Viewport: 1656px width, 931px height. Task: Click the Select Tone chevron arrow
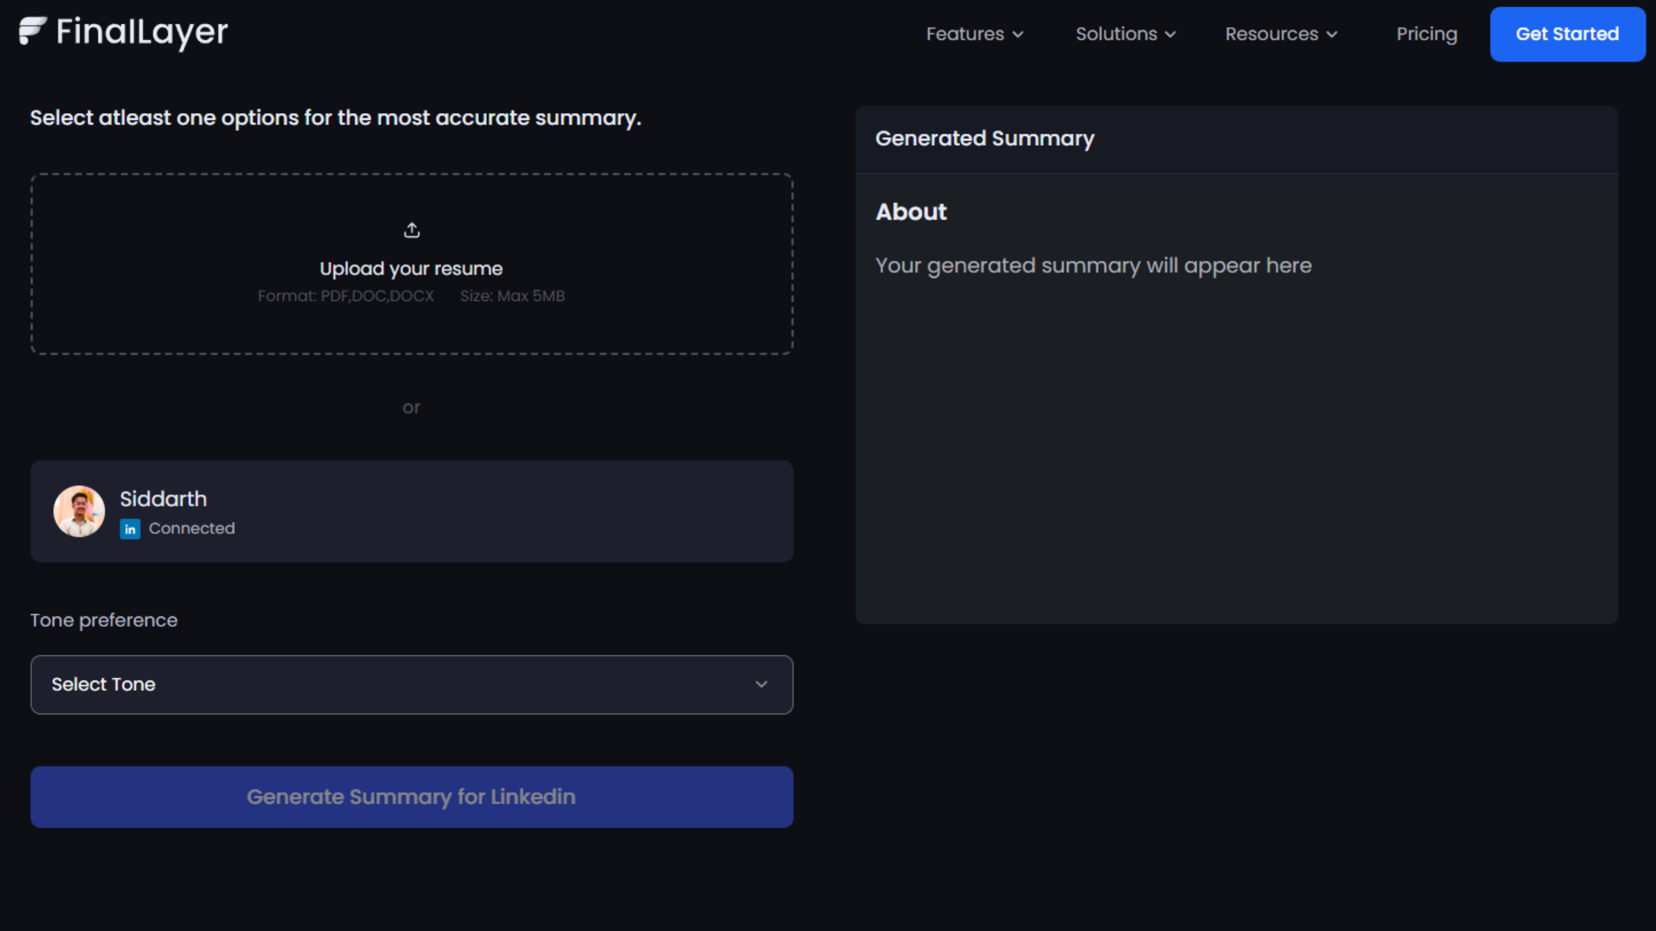point(761,684)
